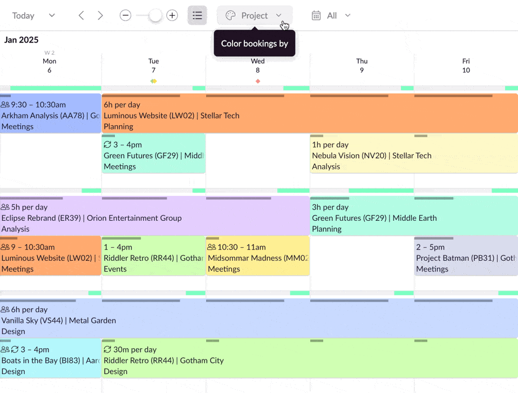The height and width of the screenshot is (393, 518).
Task: Open the Arkham Analysis (AA78) booking
Action: (51, 113)
